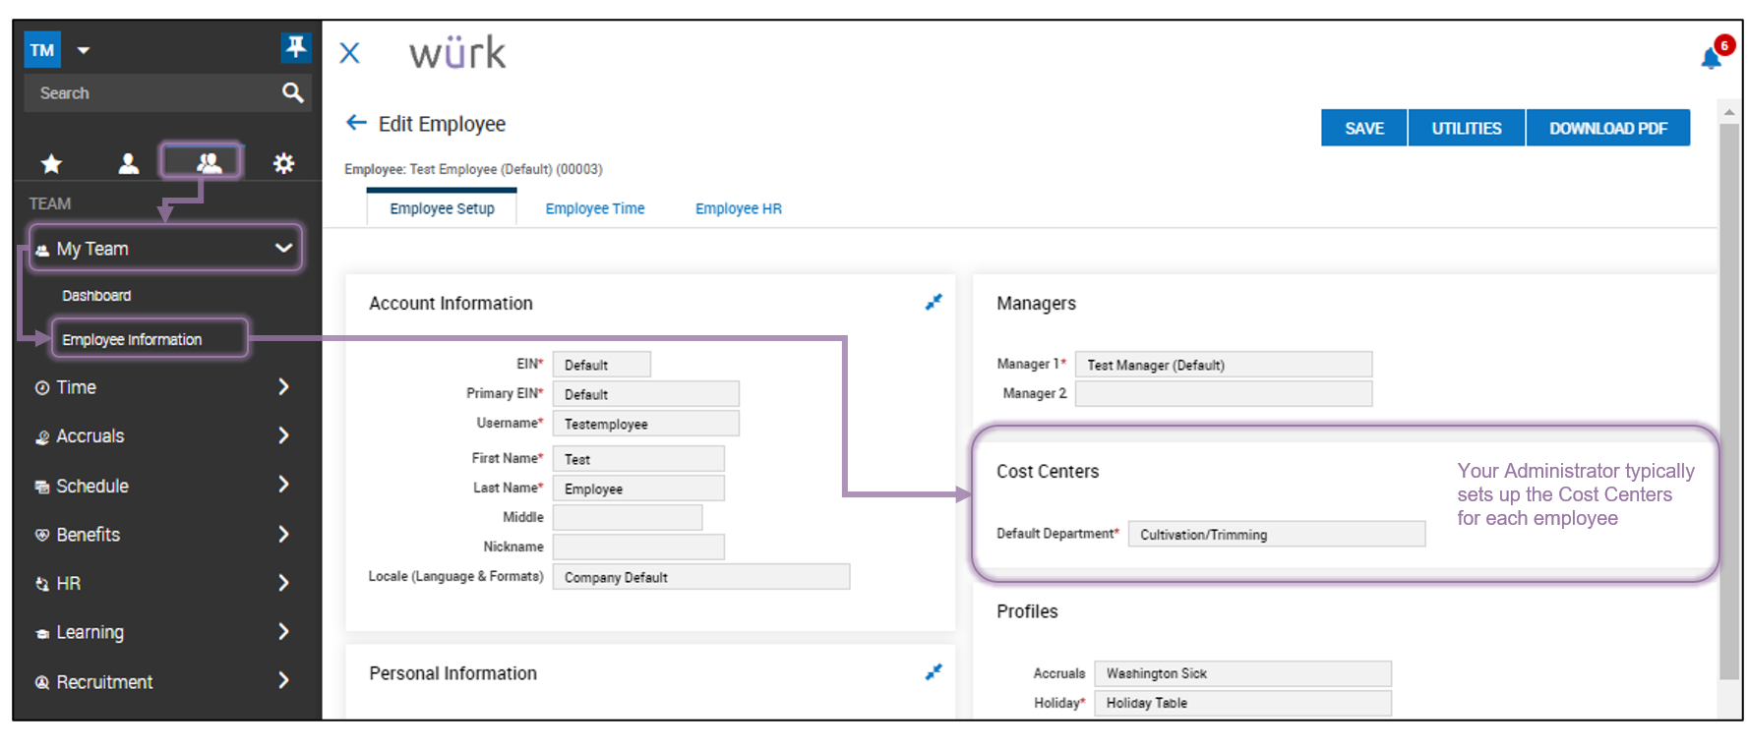Click the back arrow beside Edit Employee
The height and width of the screenshot is (749, 1748).
(356, 123)
